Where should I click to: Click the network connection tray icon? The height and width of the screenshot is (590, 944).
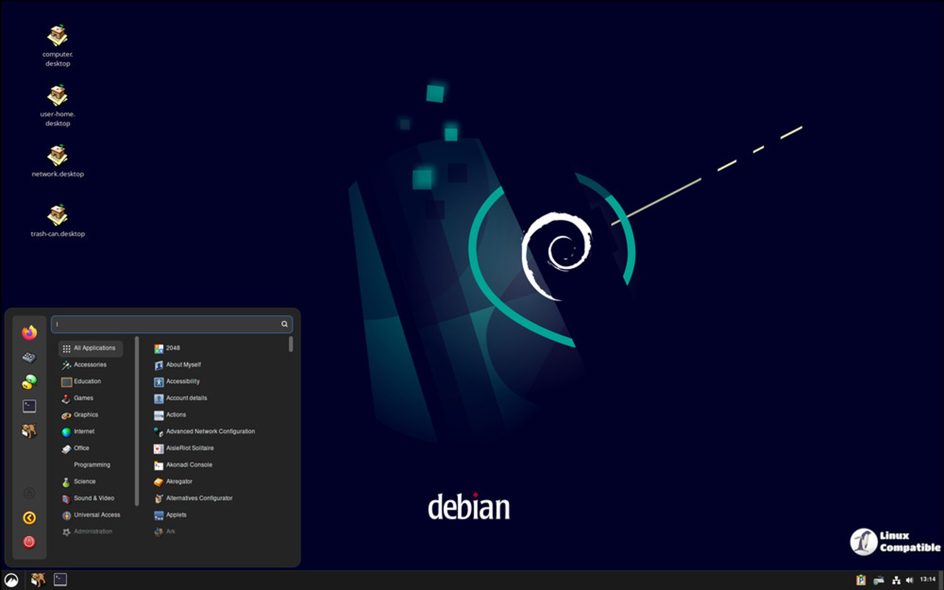[x=896, y=580]
